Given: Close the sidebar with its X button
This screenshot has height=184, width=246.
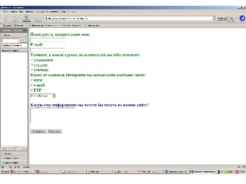Looking at the screenshot, I should (25, 30).
